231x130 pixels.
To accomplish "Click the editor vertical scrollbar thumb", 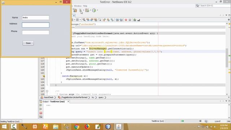I will tap(227, 58).
